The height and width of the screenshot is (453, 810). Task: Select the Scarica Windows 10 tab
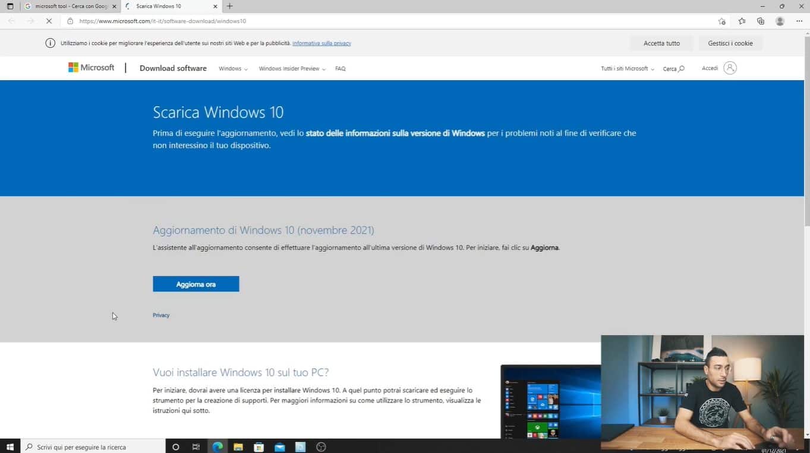171,7
